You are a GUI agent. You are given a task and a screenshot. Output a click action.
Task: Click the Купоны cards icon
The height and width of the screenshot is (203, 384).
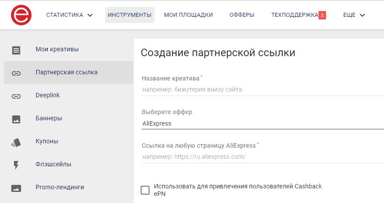[16, 142]
